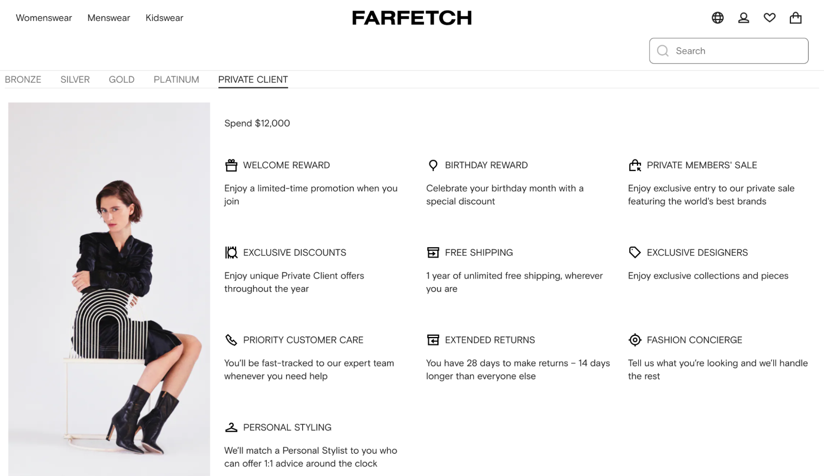
Task: Select the PLATINUM tier tab
Action: (x=176, y=79)
